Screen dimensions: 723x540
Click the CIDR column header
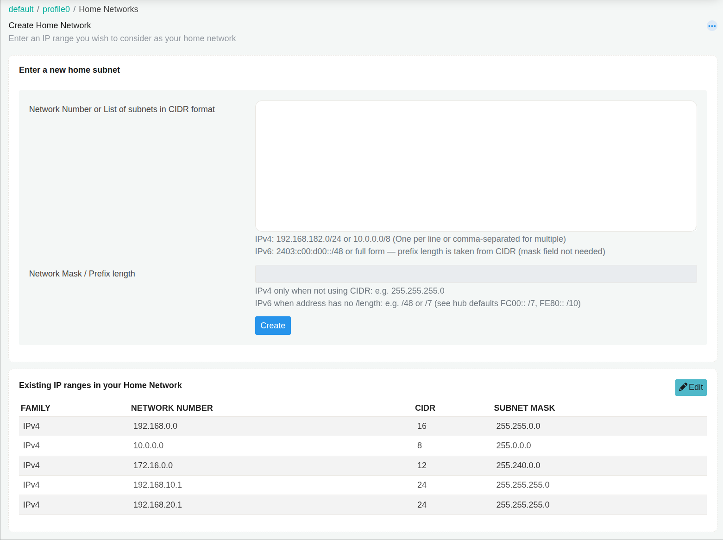(425, 408)
